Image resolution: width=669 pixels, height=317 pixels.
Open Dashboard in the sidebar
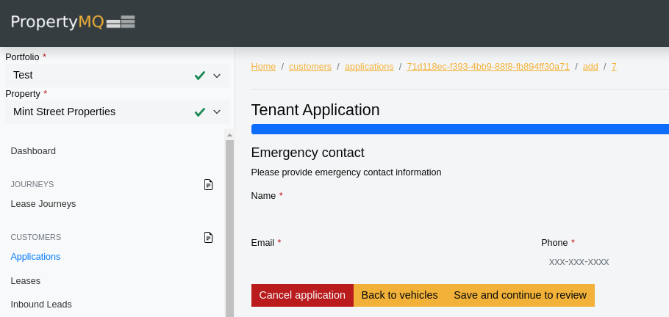click(x=33, y=151)
